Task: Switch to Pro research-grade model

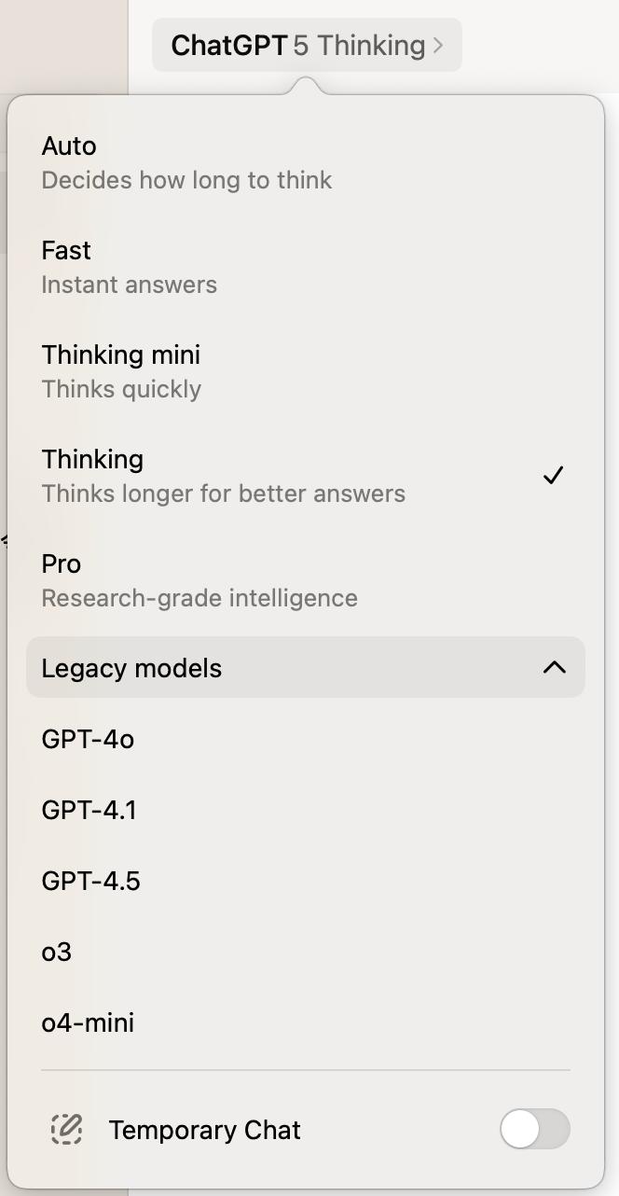Action: coord(199,580)
